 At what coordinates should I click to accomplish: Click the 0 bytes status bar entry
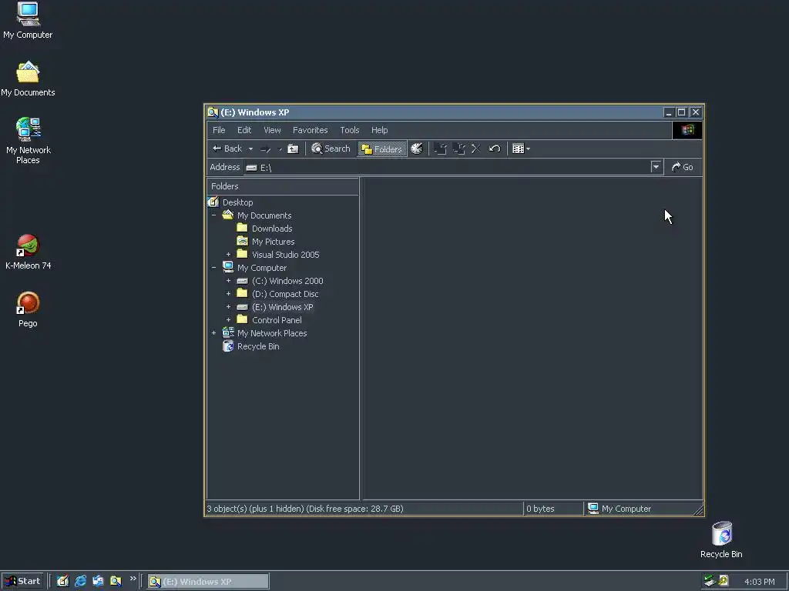pyautogui.click(x=540, y=509)
